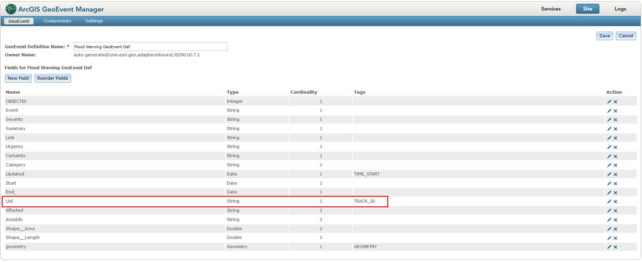Screen dimensions: 642x262
Task: Delete the Summary field row
Action: 615,129
